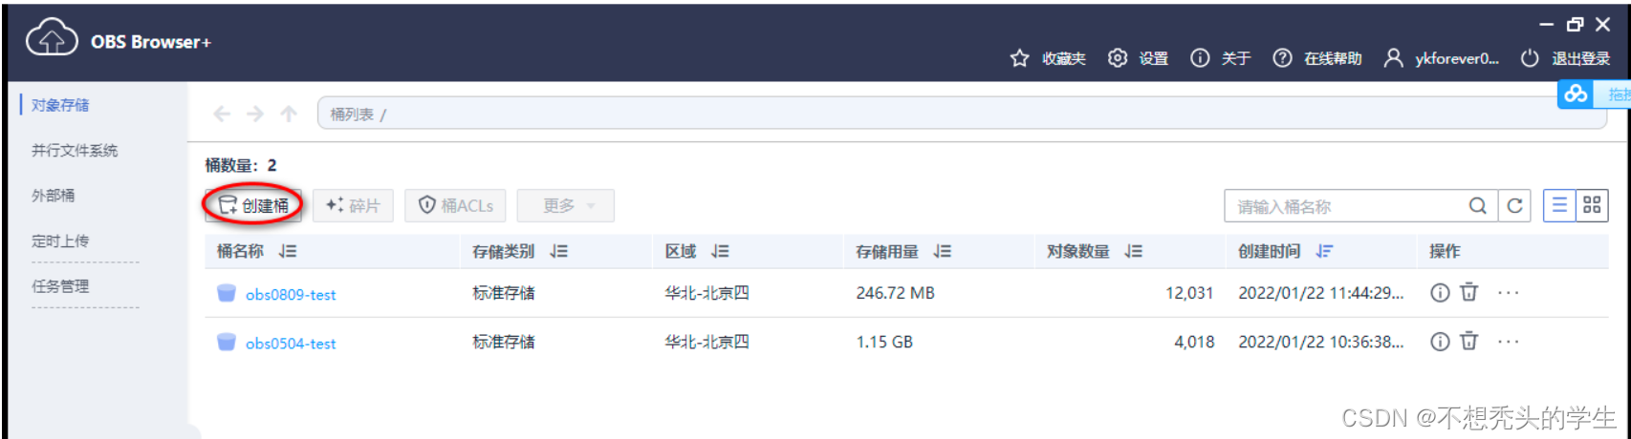Open bucket obs0809-test
This screenshot has height=439, width=1631.
pos(291,295)
